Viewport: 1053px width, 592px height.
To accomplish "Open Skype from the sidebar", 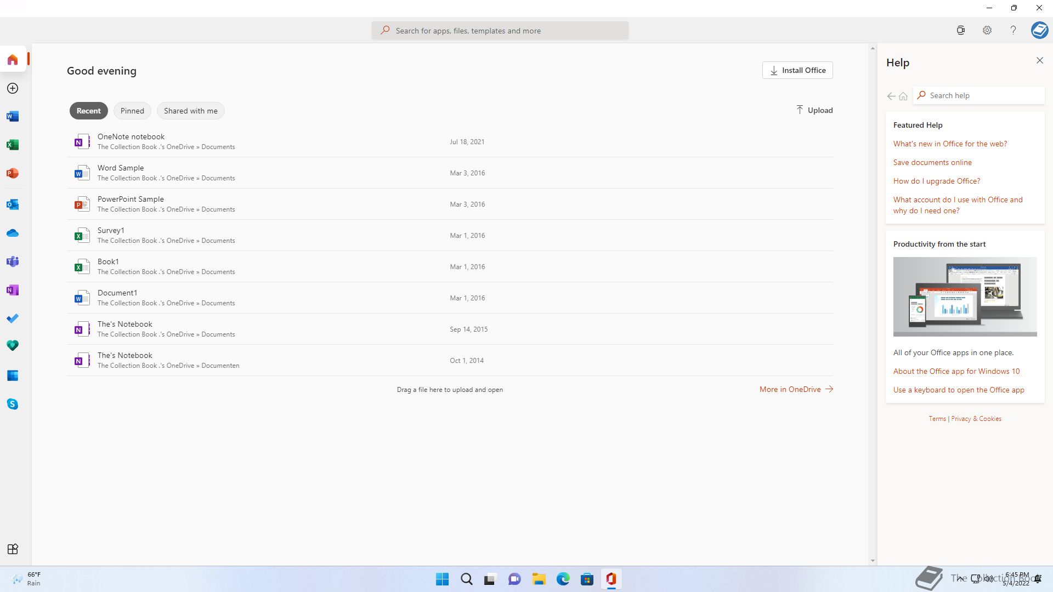I will (13, 404).
